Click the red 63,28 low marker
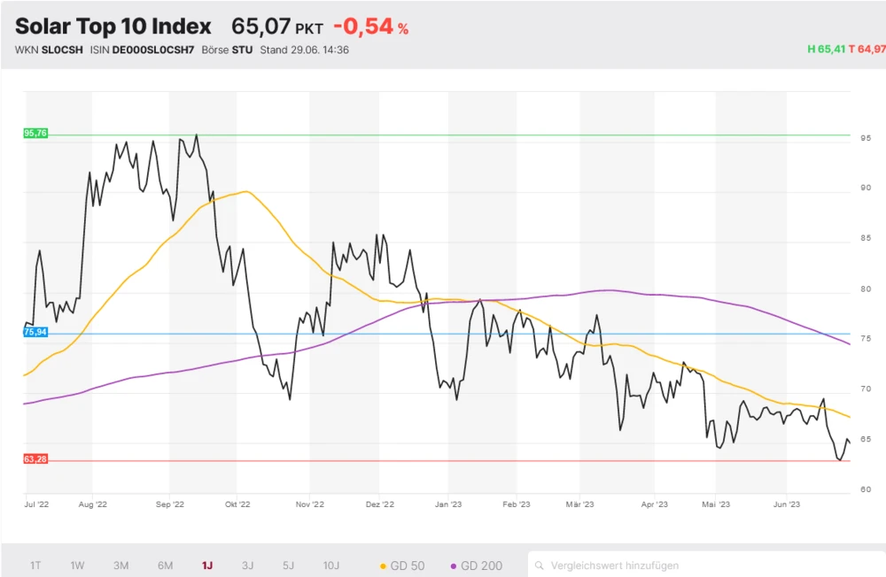This screenshot has height=577, width=886. click(35, 459)
